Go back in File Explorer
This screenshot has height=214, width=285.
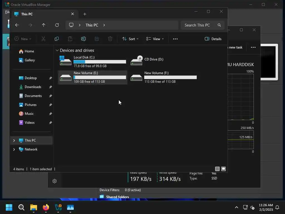[x=17, y=25]
